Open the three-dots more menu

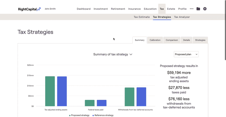tap(192, 9)
